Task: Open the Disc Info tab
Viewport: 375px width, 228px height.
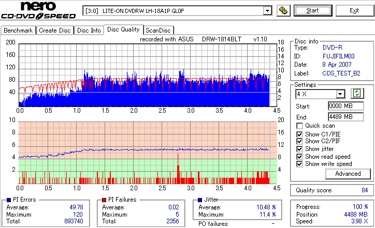Action: tap(89, 31)
